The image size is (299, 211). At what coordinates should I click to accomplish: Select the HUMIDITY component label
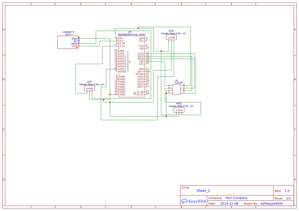[68, 32]
